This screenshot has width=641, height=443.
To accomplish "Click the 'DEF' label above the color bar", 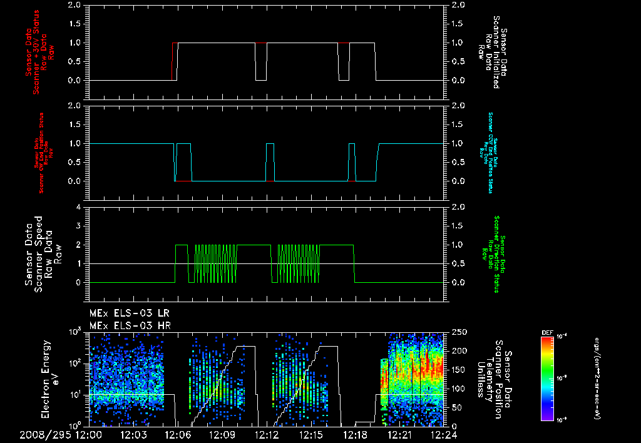I will tap(547, 333).
